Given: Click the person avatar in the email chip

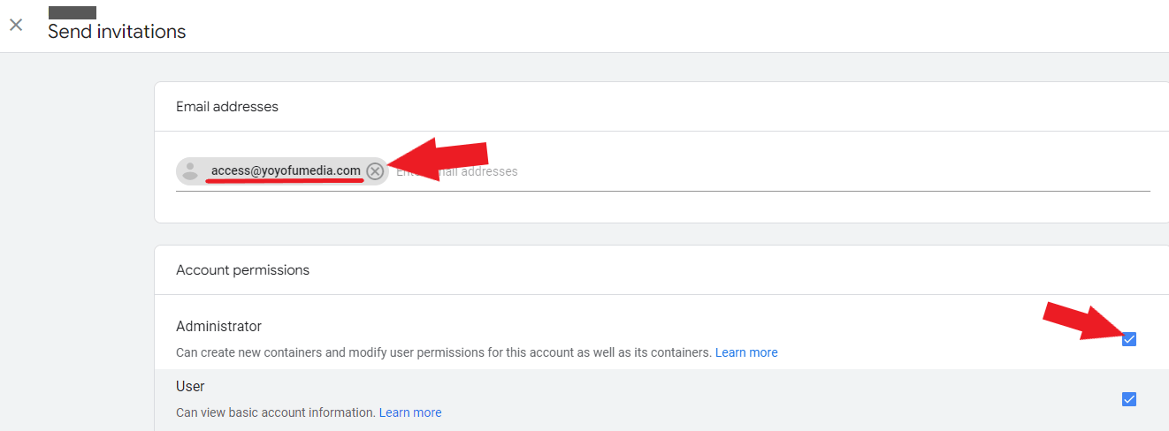Looking at the screenshot, I should 189,171.
